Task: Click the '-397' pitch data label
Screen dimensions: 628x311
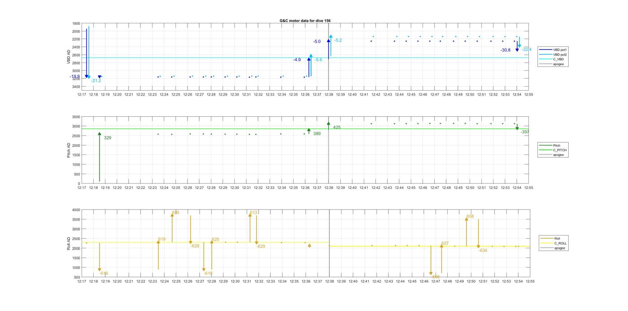Action: [x=525, y=132]
